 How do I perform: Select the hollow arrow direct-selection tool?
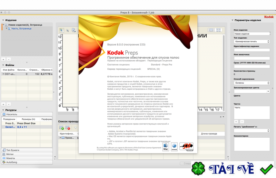(x=68, y=30)
